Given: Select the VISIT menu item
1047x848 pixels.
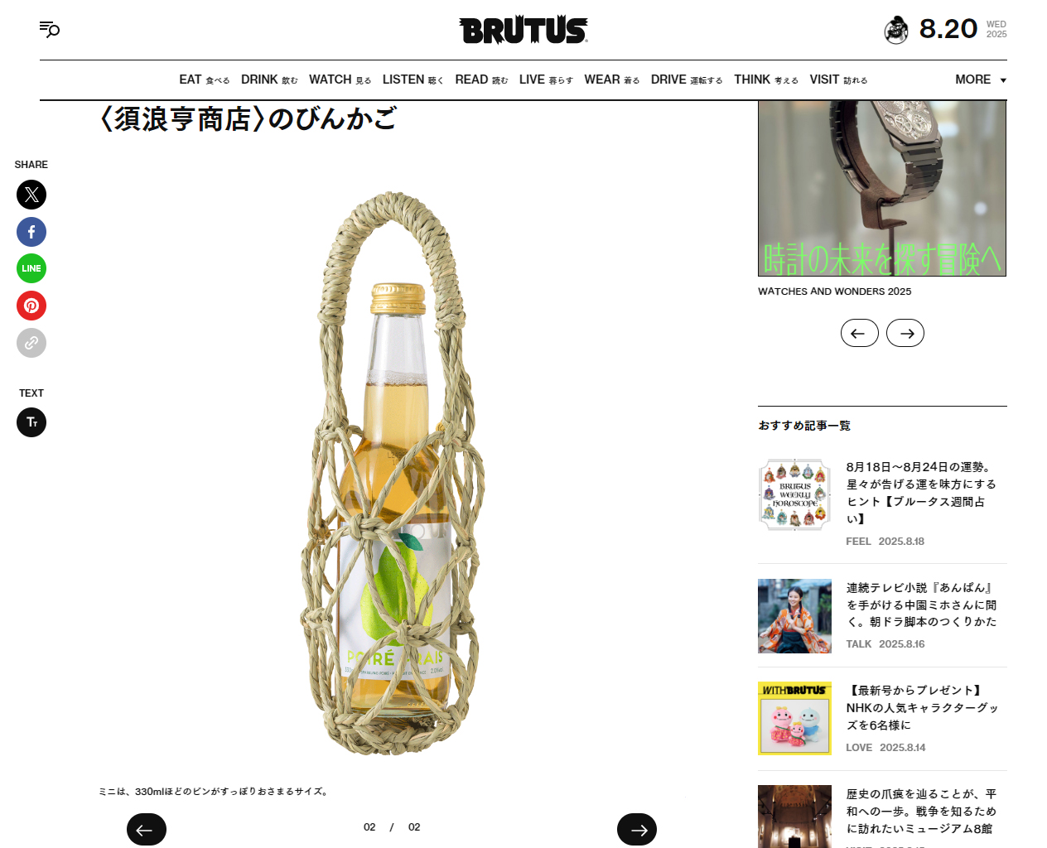Looking at the screenshot, I should click(838, 79).
